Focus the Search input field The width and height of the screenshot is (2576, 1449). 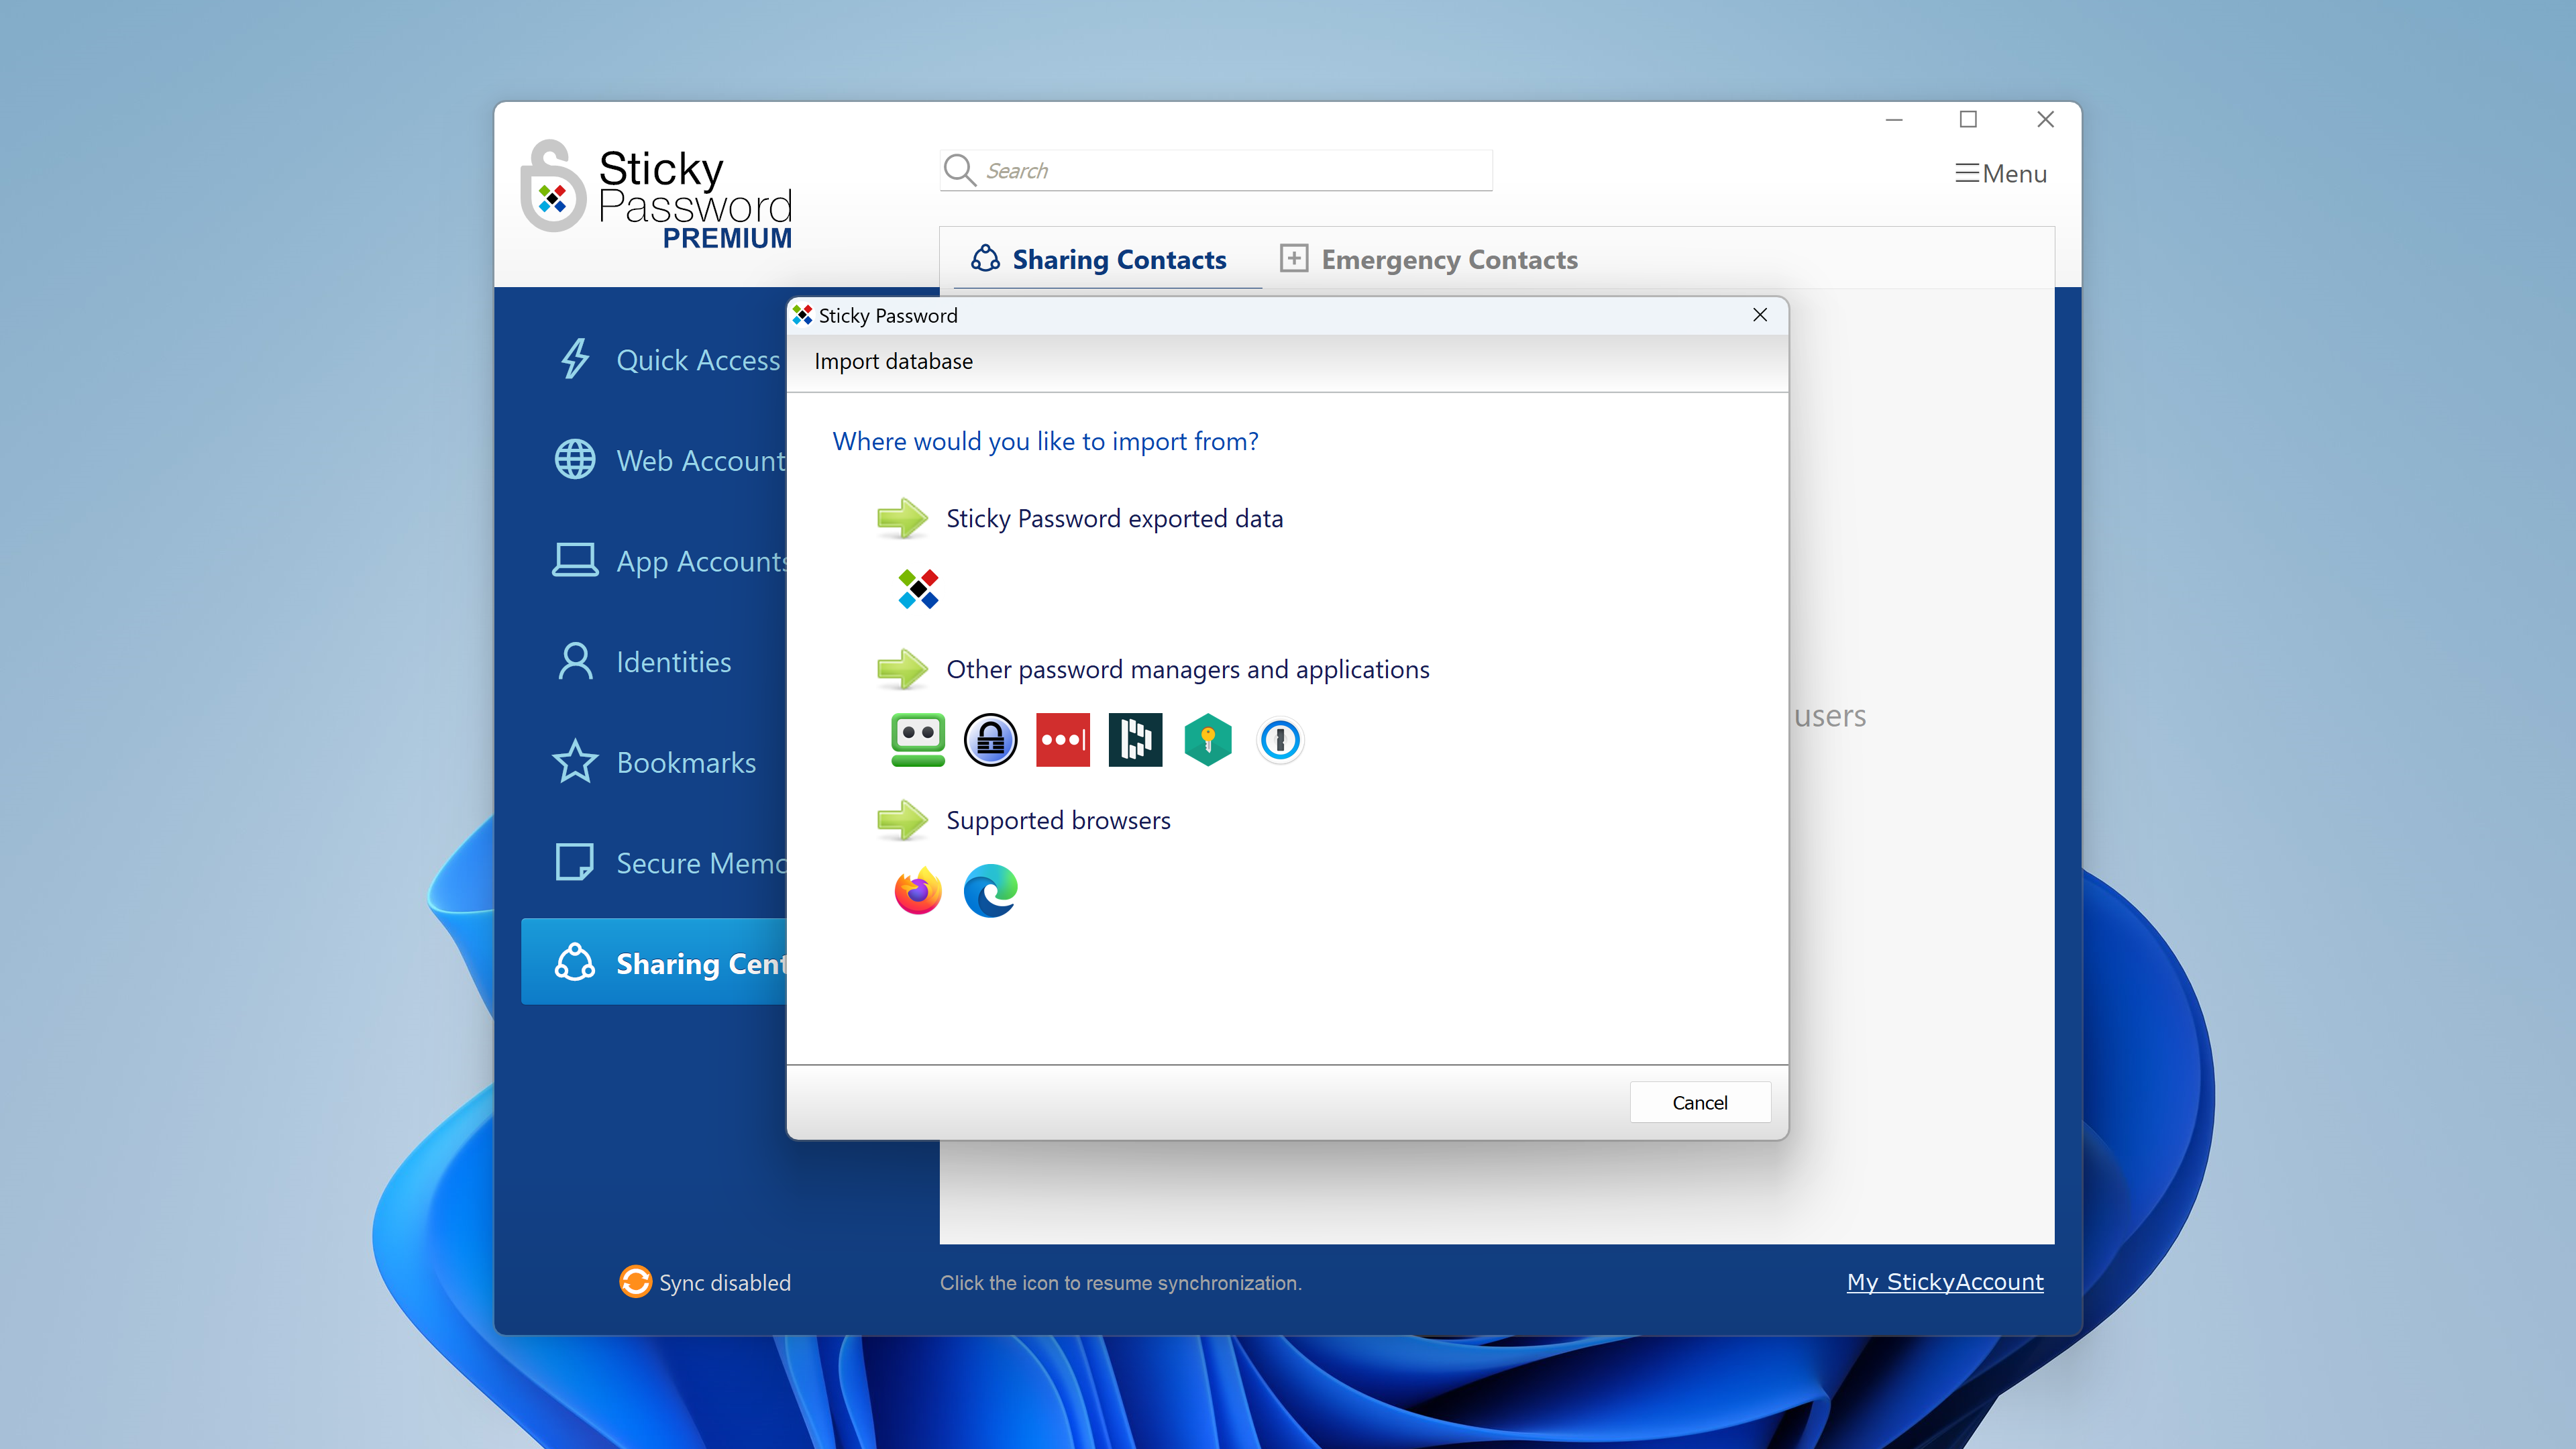pos(1216,170)
